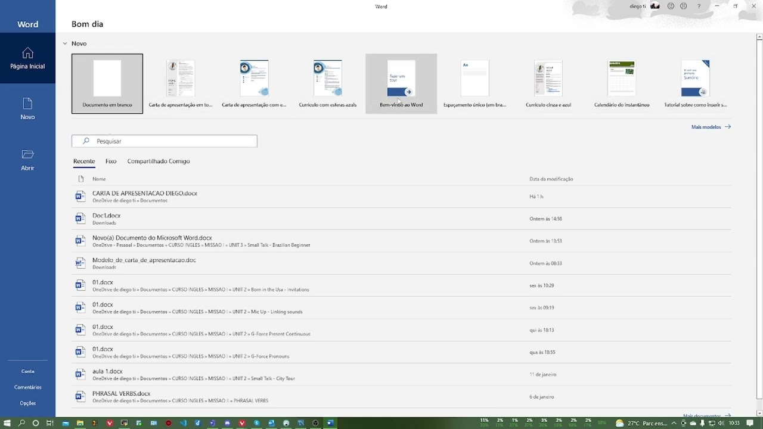This screenshot has width=763, height=429.
Task: Open Outlook from taskbar
Action: [x=271, y=423]
